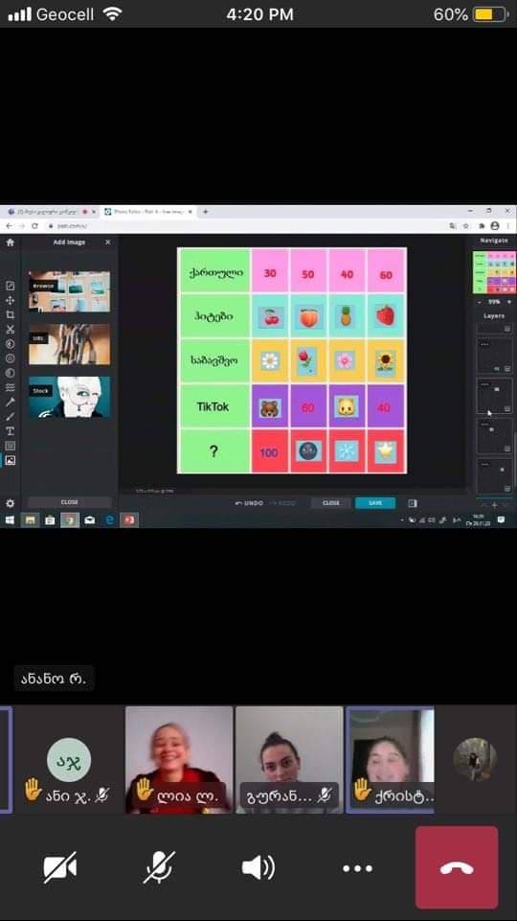Select the Draw brush tool
Image resolution: width=517 pixels, height=921 pixels.
(10, 417)
